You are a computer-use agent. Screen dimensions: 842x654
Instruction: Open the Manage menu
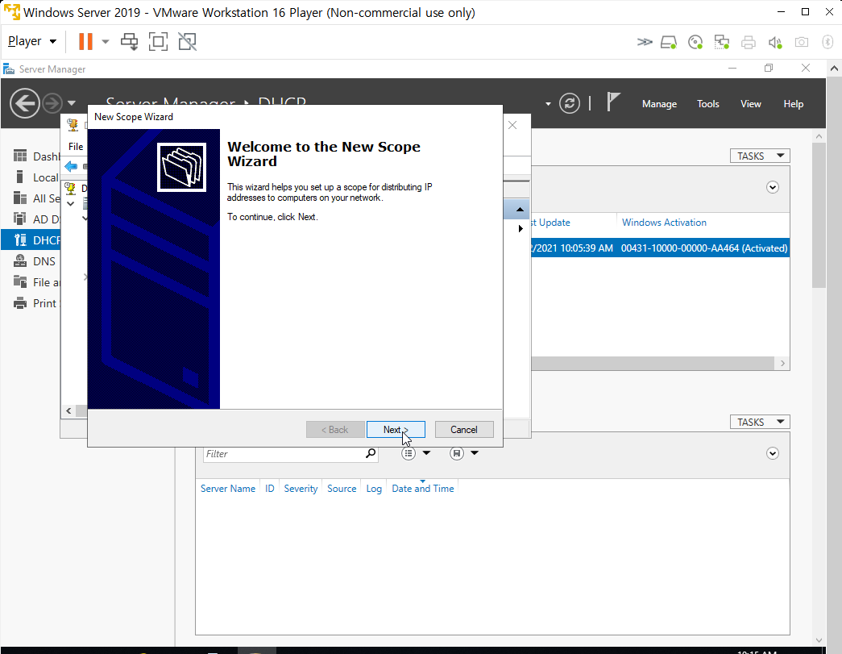click(659, 104)
